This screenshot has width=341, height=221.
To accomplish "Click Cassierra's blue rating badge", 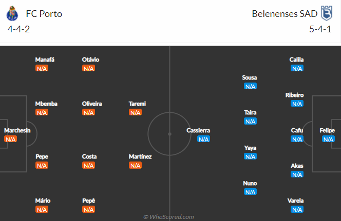I will tap(203, 139).
